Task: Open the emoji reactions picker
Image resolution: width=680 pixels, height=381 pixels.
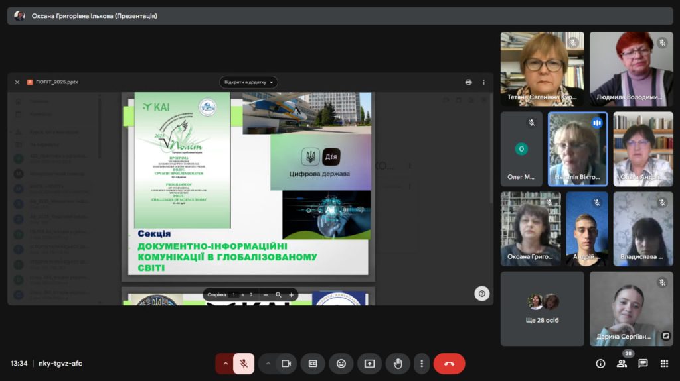Action: 341,363
